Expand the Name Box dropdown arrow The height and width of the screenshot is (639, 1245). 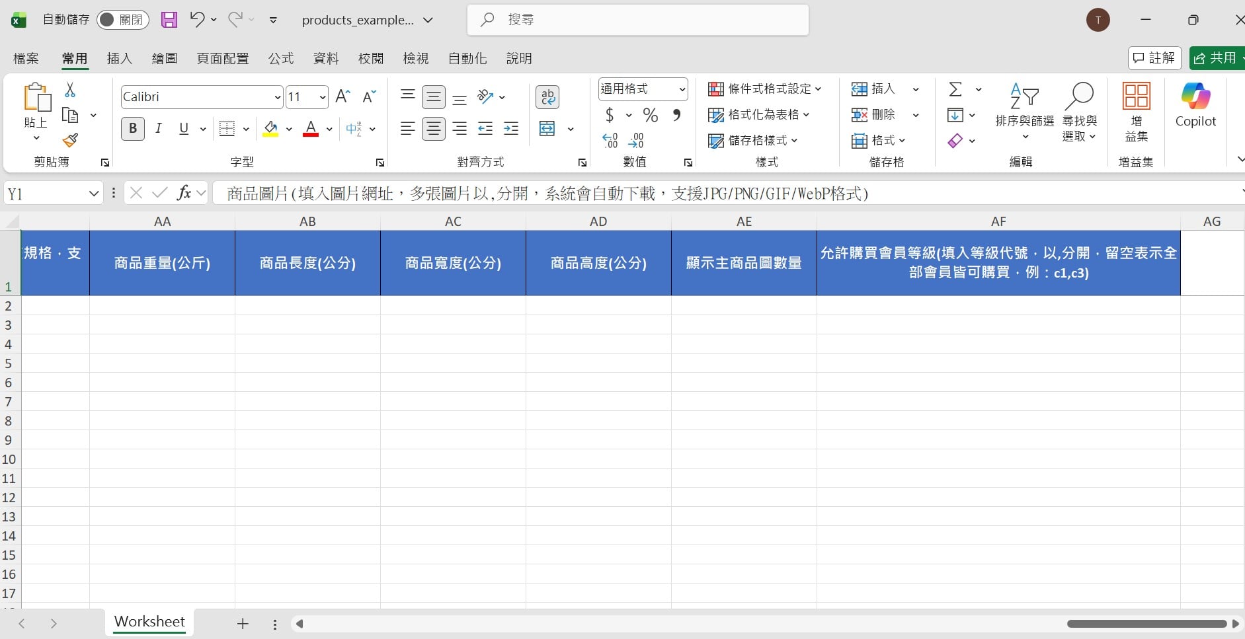coord(93,193)
